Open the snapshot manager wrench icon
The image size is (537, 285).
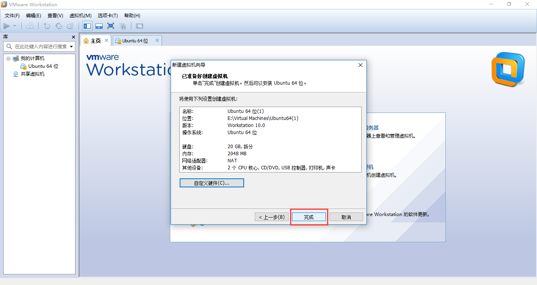click(x=70, y=26)
